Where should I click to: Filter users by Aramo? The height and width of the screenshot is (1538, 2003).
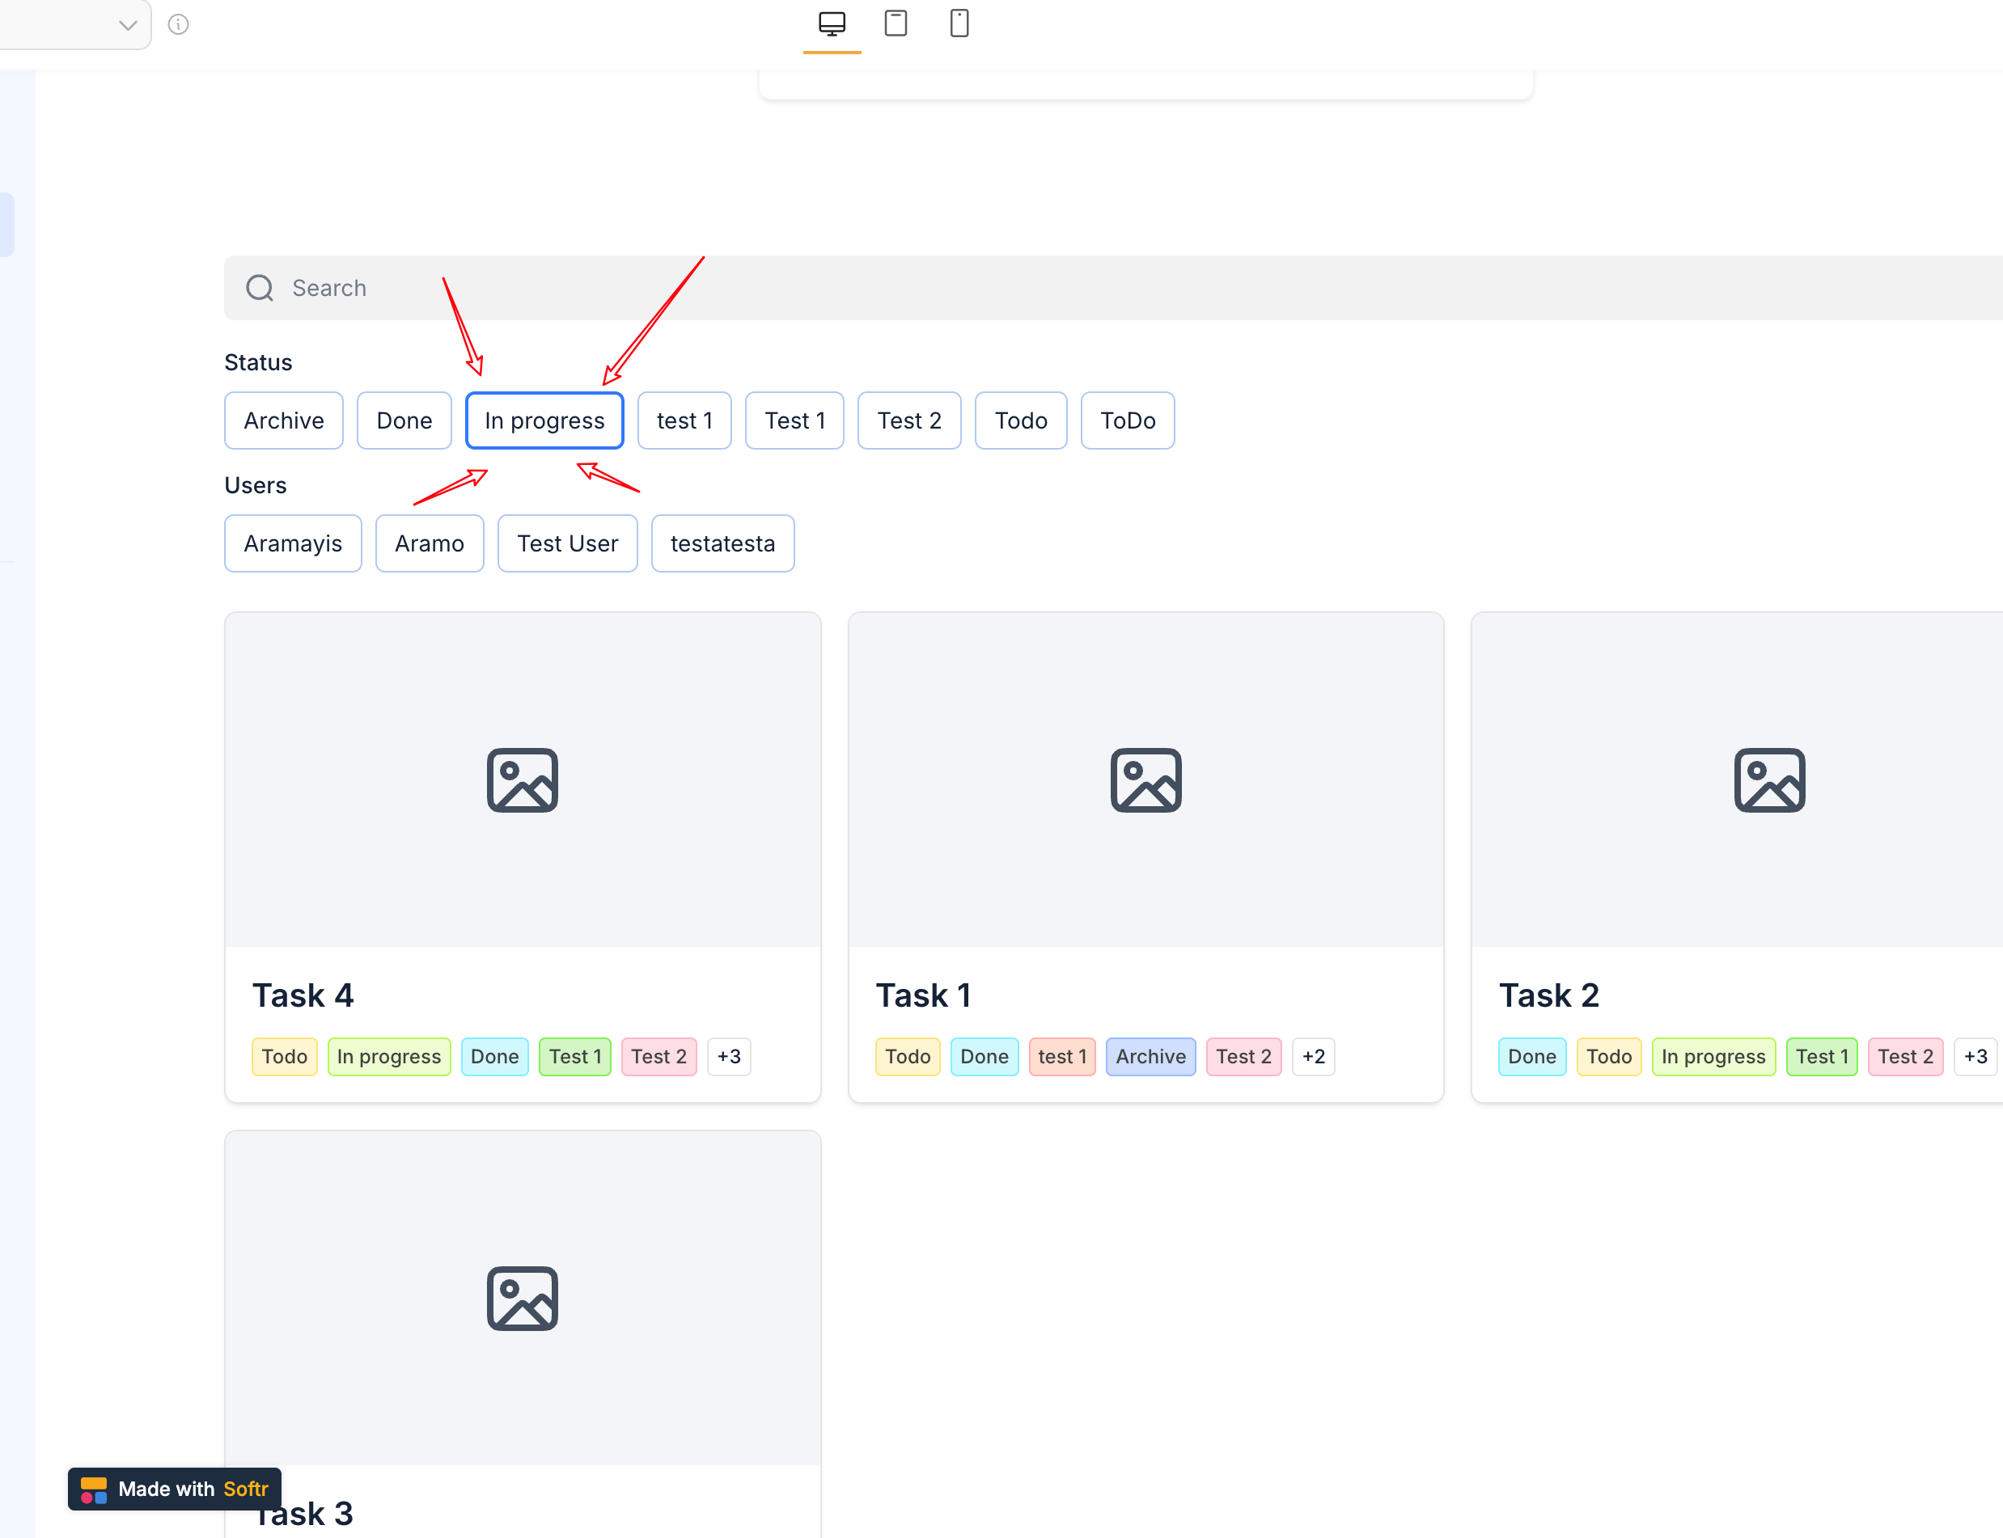tap(430, 543)
